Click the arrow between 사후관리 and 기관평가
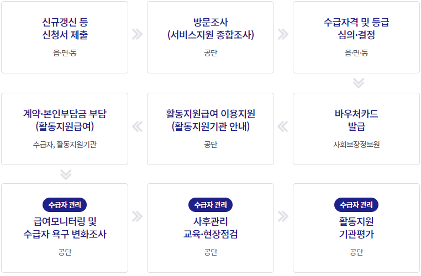 (283, 216)
